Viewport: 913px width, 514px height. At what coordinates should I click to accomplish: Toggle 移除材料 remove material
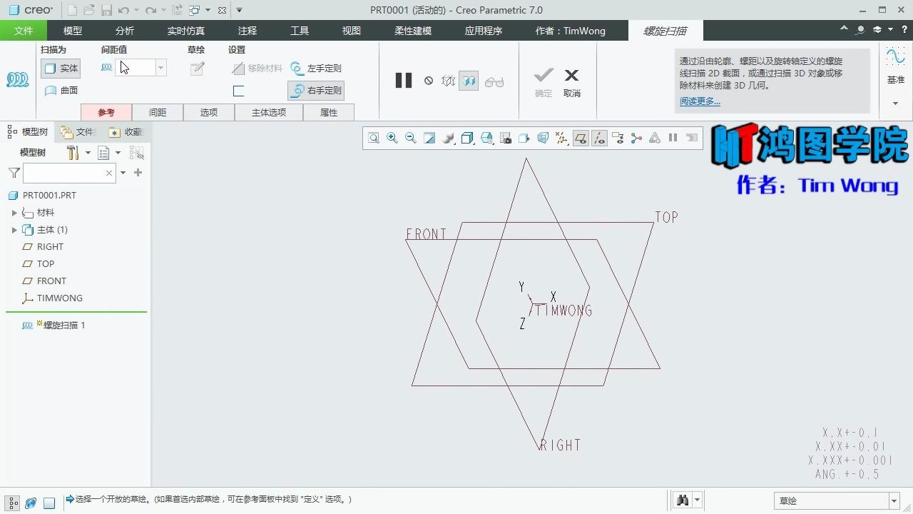tap(257, 69)
